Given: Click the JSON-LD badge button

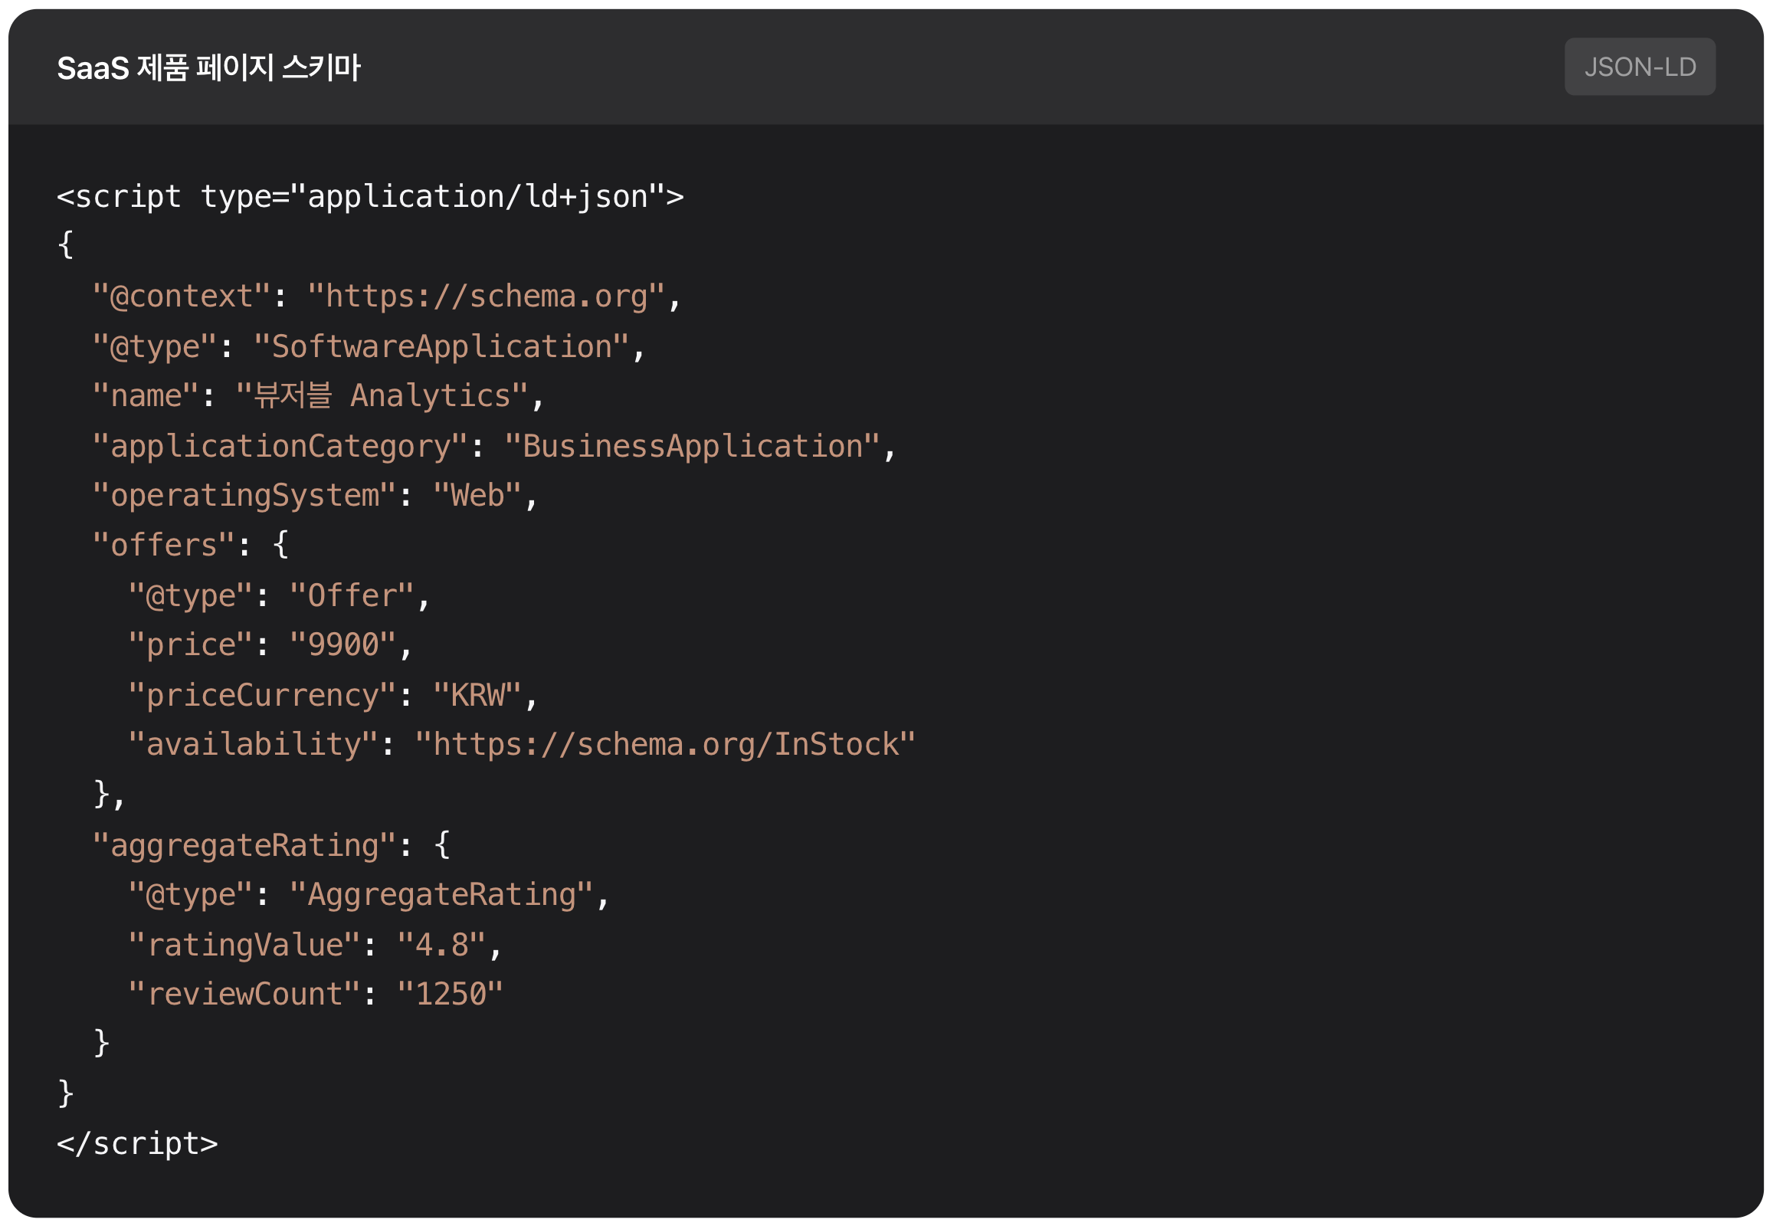Looking at the screenshot, I should coord(1640,67).
